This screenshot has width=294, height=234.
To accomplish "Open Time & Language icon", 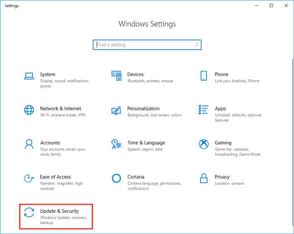I will 117,144.
